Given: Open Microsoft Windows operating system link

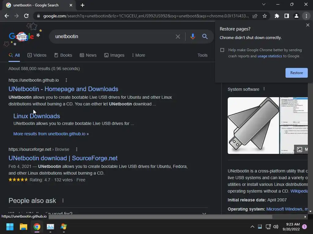Looking at the screenshot, I should click(x=284, y=209).
